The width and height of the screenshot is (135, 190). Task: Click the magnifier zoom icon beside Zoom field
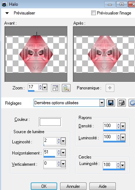click(x=66, y=88)
